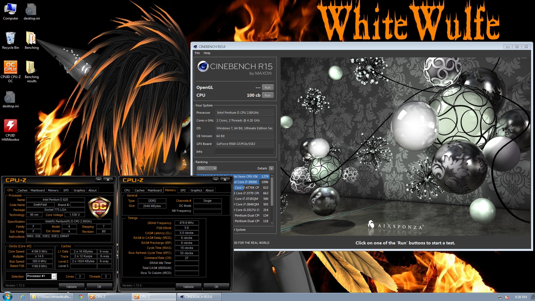Open Chrome from the taskbar

coord(81,297)
